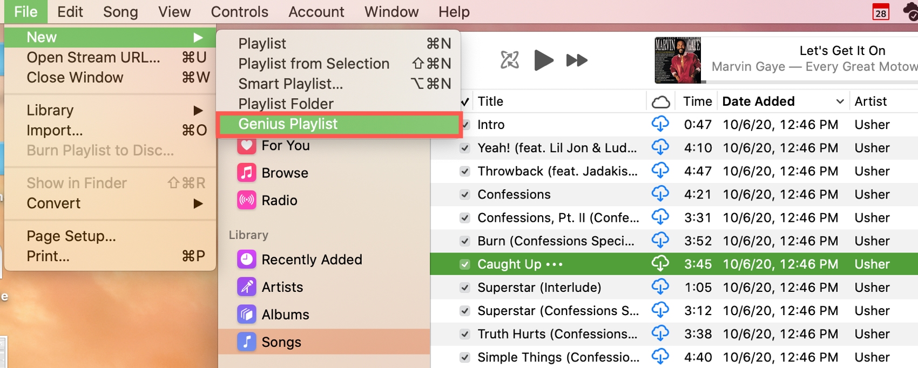Select Page Setup… in File menu
The image size is (918, 368).
coord(110,236)
